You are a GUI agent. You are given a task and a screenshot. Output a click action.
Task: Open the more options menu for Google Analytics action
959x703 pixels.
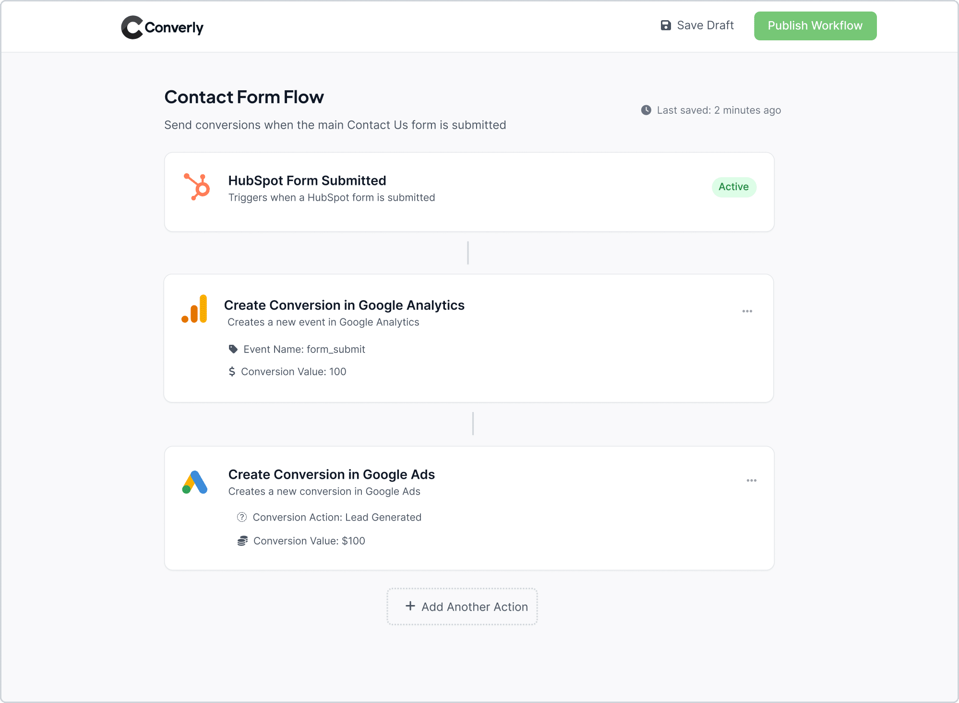(747, 311)
